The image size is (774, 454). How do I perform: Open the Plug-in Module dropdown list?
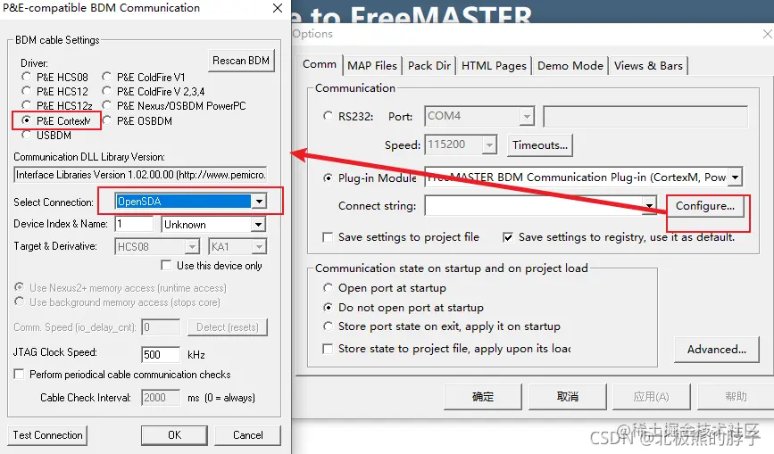click(x=736, y=177)
